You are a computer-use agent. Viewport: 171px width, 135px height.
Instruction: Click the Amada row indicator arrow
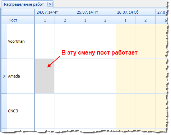click(x=4, y=76)
